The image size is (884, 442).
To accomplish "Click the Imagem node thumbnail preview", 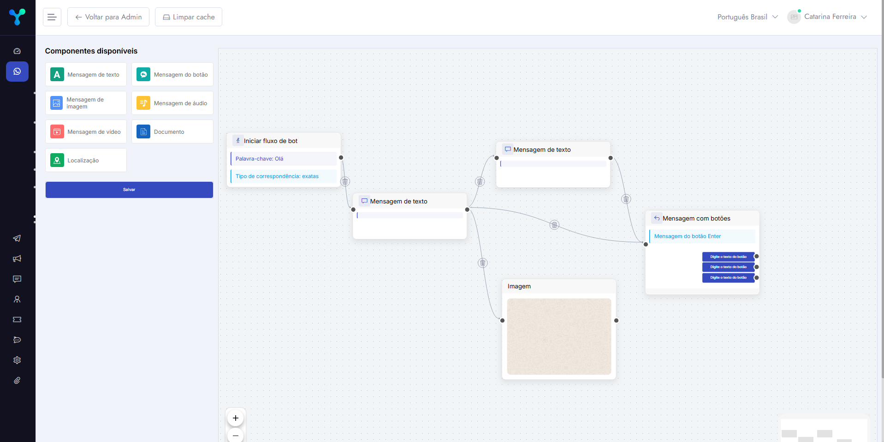I will tap(559, 336).
